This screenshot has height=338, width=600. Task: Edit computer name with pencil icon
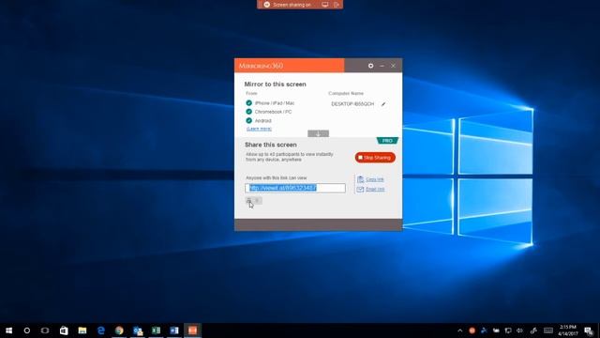pos(383,104)
